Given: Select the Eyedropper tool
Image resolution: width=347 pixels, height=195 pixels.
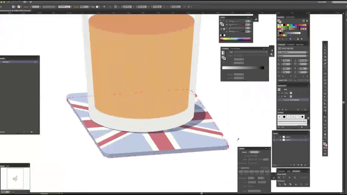Looking at the screenshot, I should pyautogui.click(x=325, y=114).
